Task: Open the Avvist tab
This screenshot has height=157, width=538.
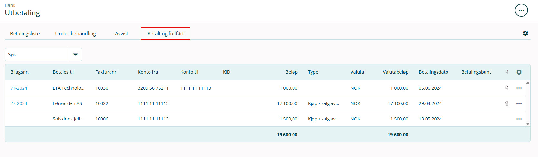Action: tap(121, 34)
